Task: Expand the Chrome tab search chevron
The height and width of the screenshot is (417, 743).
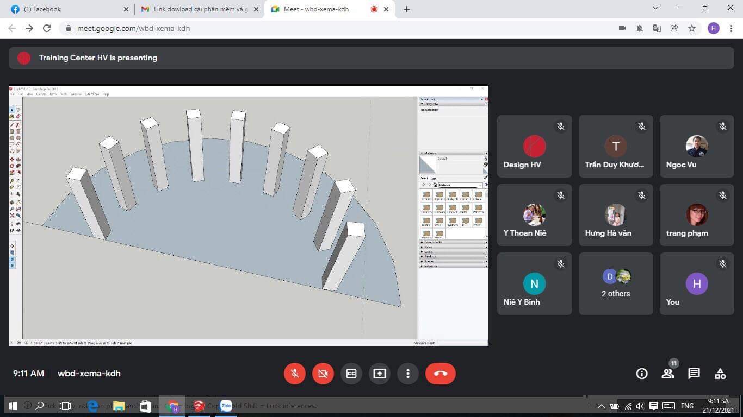Action: (x=655, y=8)
